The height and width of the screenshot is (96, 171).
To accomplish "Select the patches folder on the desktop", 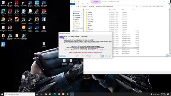I will click(44, 45).
